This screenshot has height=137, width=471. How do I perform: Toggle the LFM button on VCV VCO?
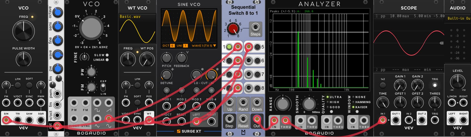click(x=18, y=85)
